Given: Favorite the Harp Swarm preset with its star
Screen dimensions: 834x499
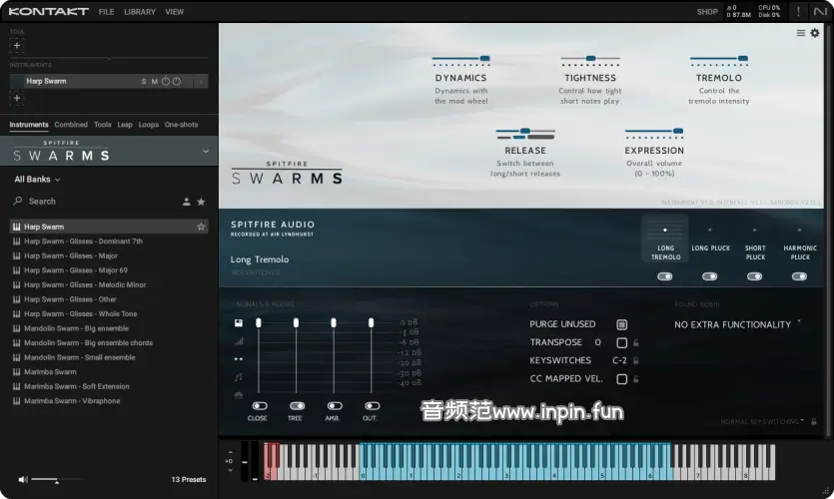Looking at the screenshot, I should pos(201,227).
